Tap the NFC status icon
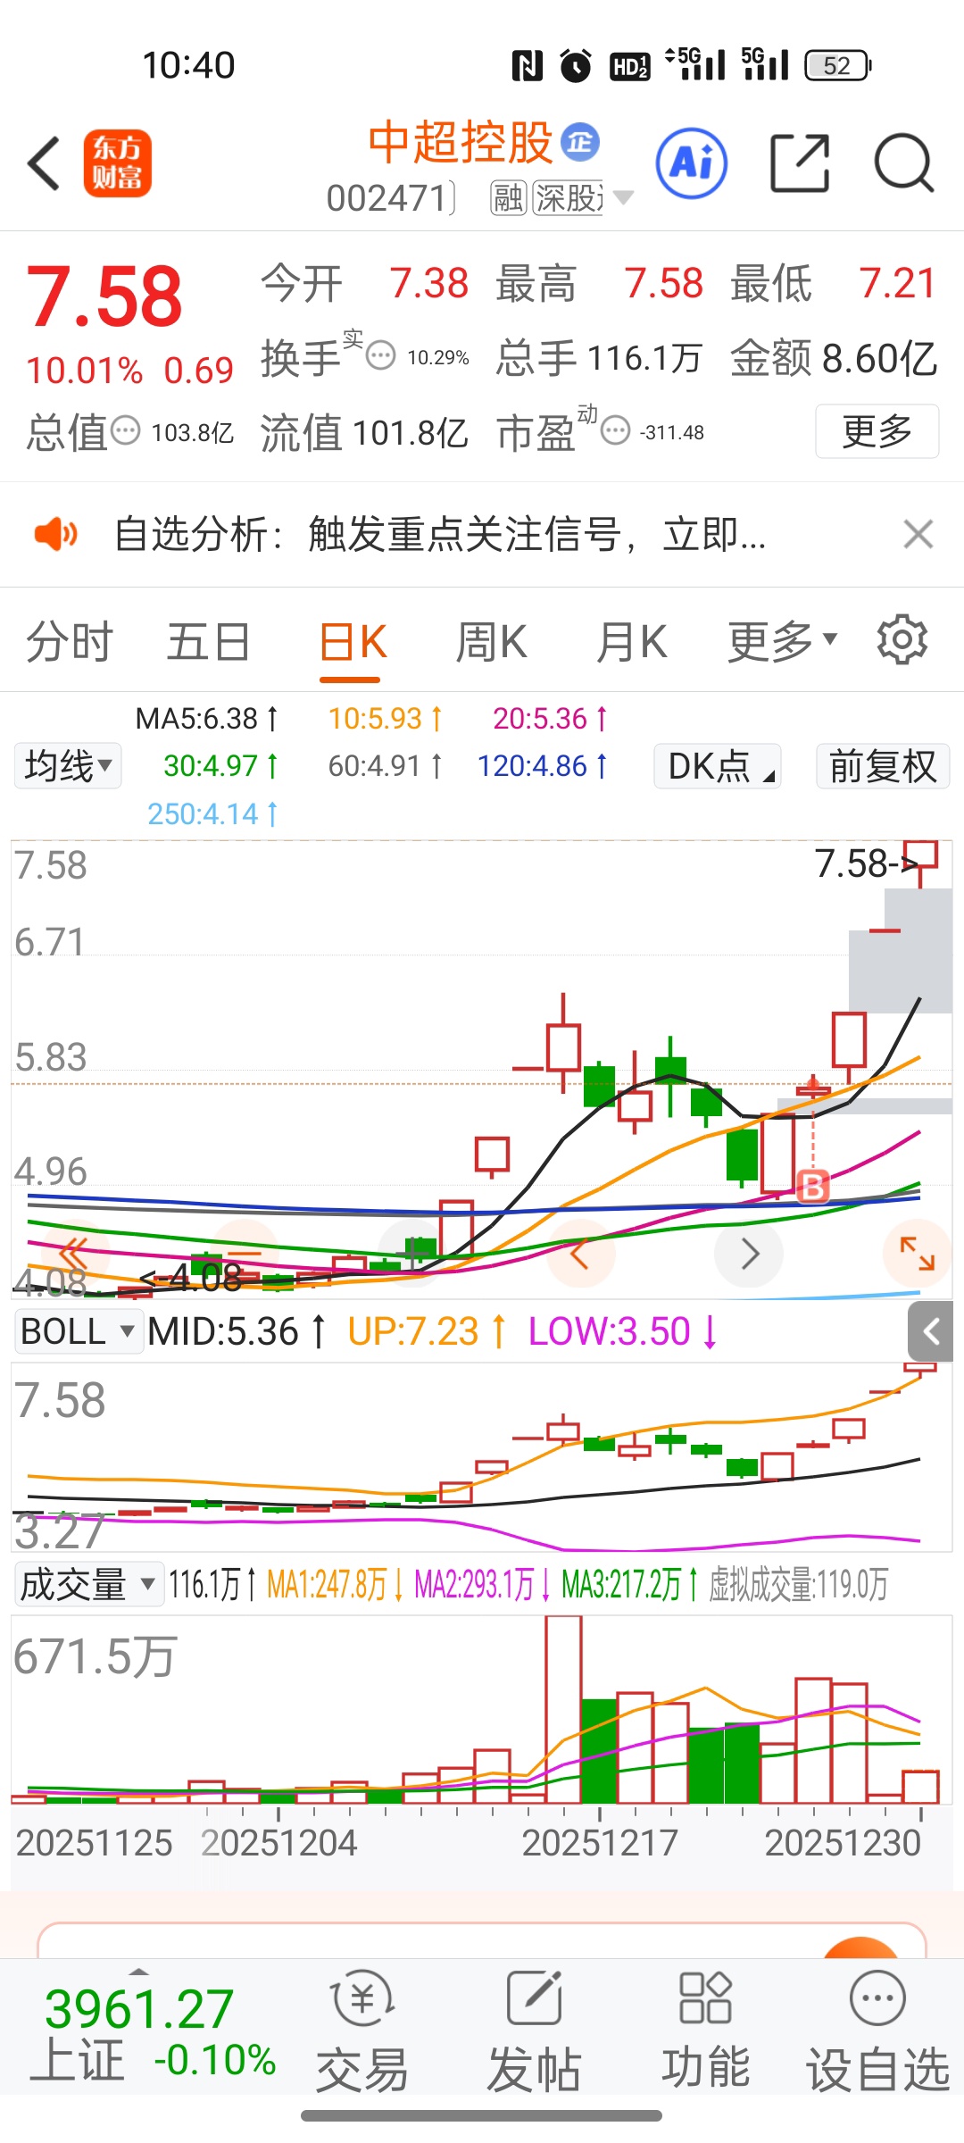 pyautogui.click(x=528, y=65)
